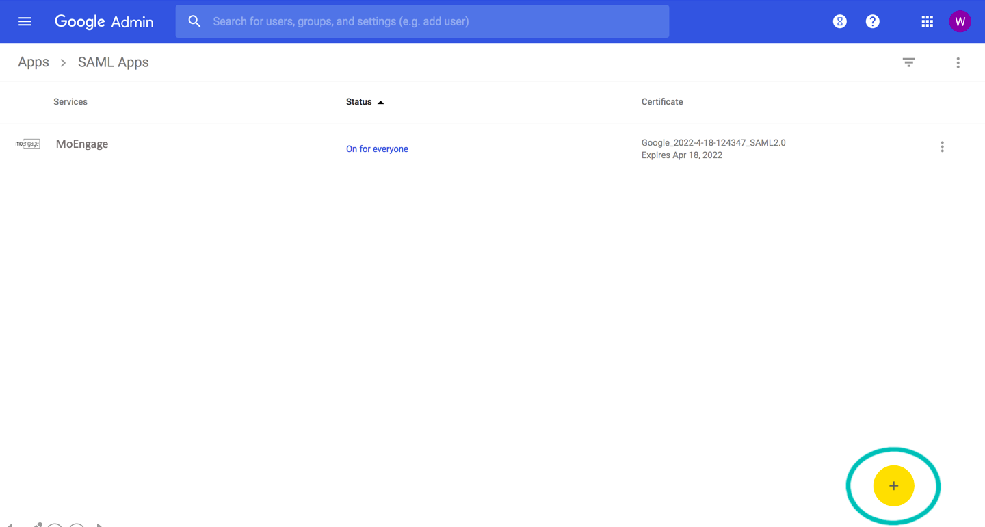985x527 pixels.
Task: Open the page overflow three-dot menu
Action: tap(958, 62)
